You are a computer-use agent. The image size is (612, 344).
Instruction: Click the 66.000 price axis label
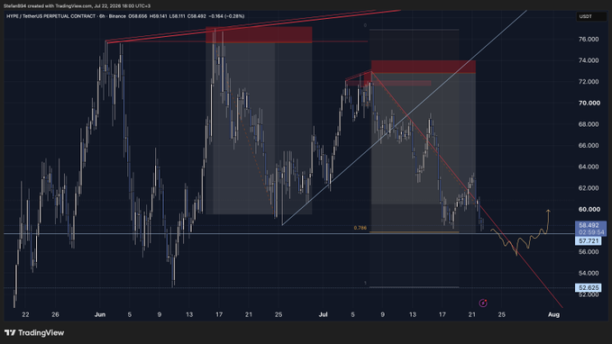[589, 146]
